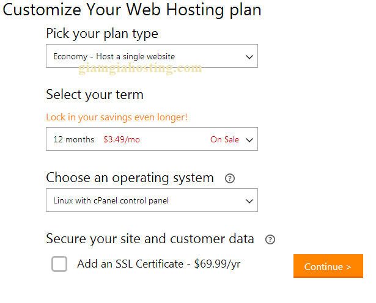This screenshot has width=376, height=303.
Task: Expand the 12 months term dropdown
Action: pyautogui.click(x=152, y=139)
